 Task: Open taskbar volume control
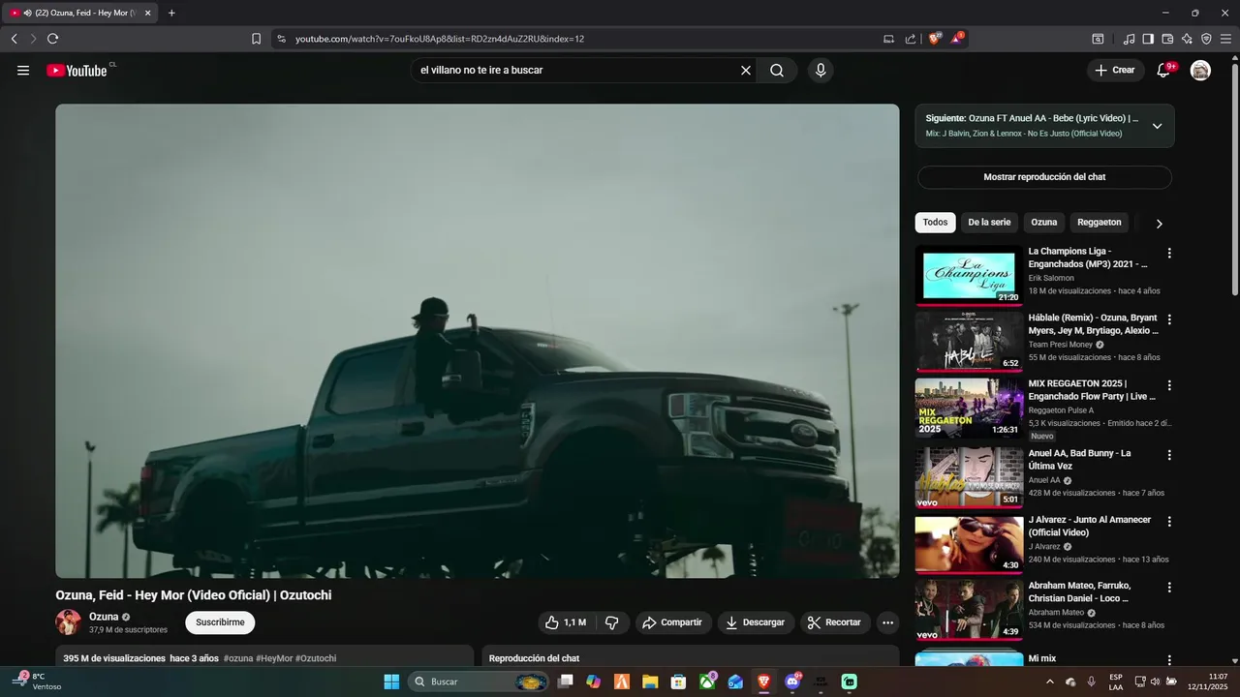1155,682
